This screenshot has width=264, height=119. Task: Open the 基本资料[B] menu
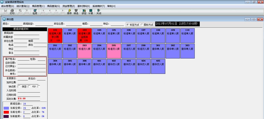tap(84, 6)
